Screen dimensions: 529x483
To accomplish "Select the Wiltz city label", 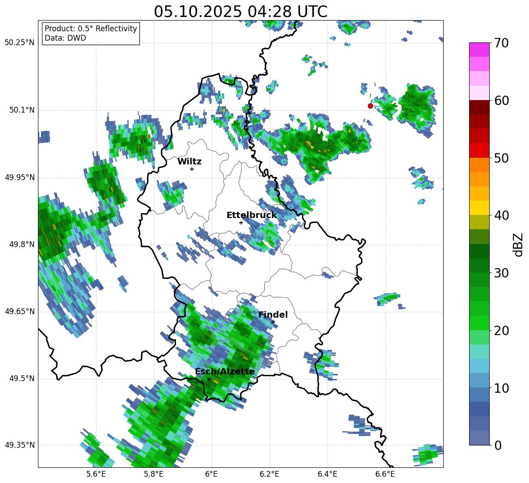I will [189, 162].
